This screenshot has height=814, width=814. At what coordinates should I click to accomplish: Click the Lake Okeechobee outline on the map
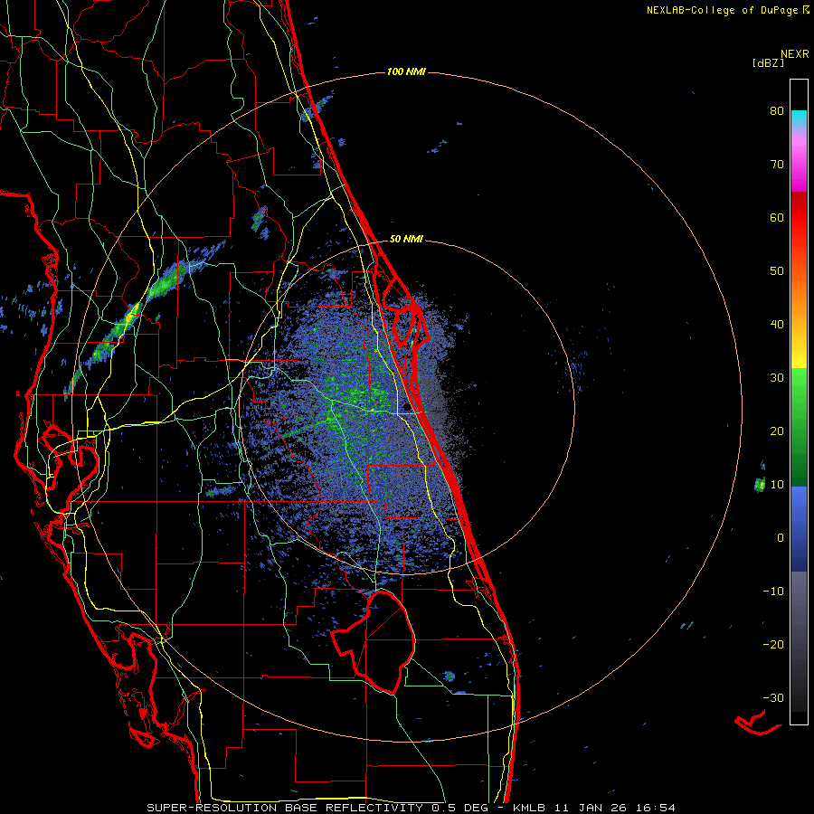(374, 641)
